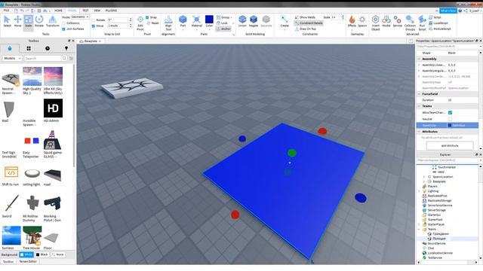
Task: Insert a LocalScript via ribbon
Action: pyautogui.click(x=438, y=23)
